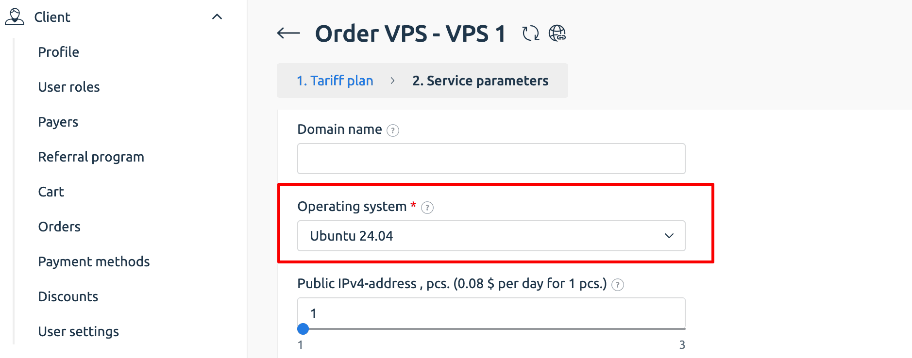This screenshot has width=912, height=358.
Task: Go back to Tariff plan step
Action: click(x=335, y=81)
